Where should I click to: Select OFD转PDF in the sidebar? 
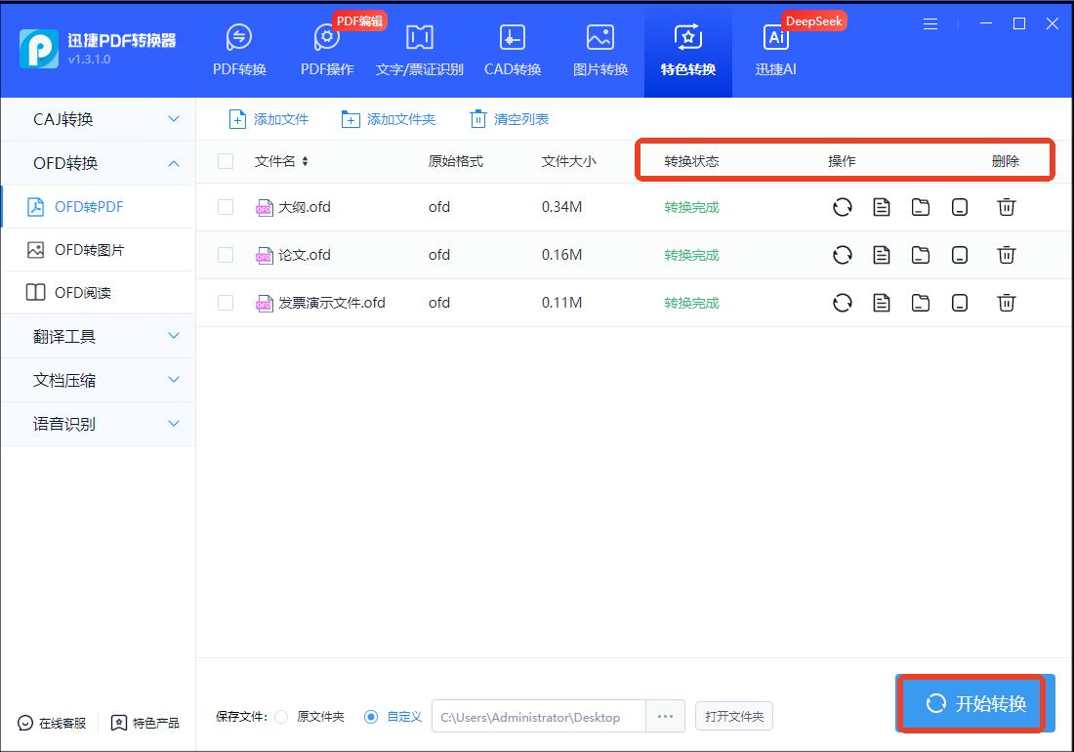coord(98,207)
